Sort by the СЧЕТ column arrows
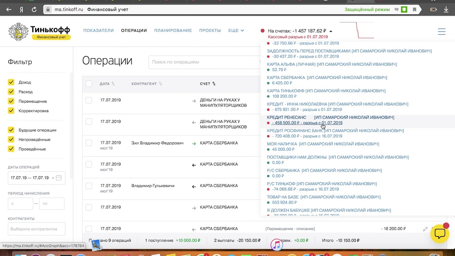This screenshot has width=455, height=256. [x=214, y=84]
